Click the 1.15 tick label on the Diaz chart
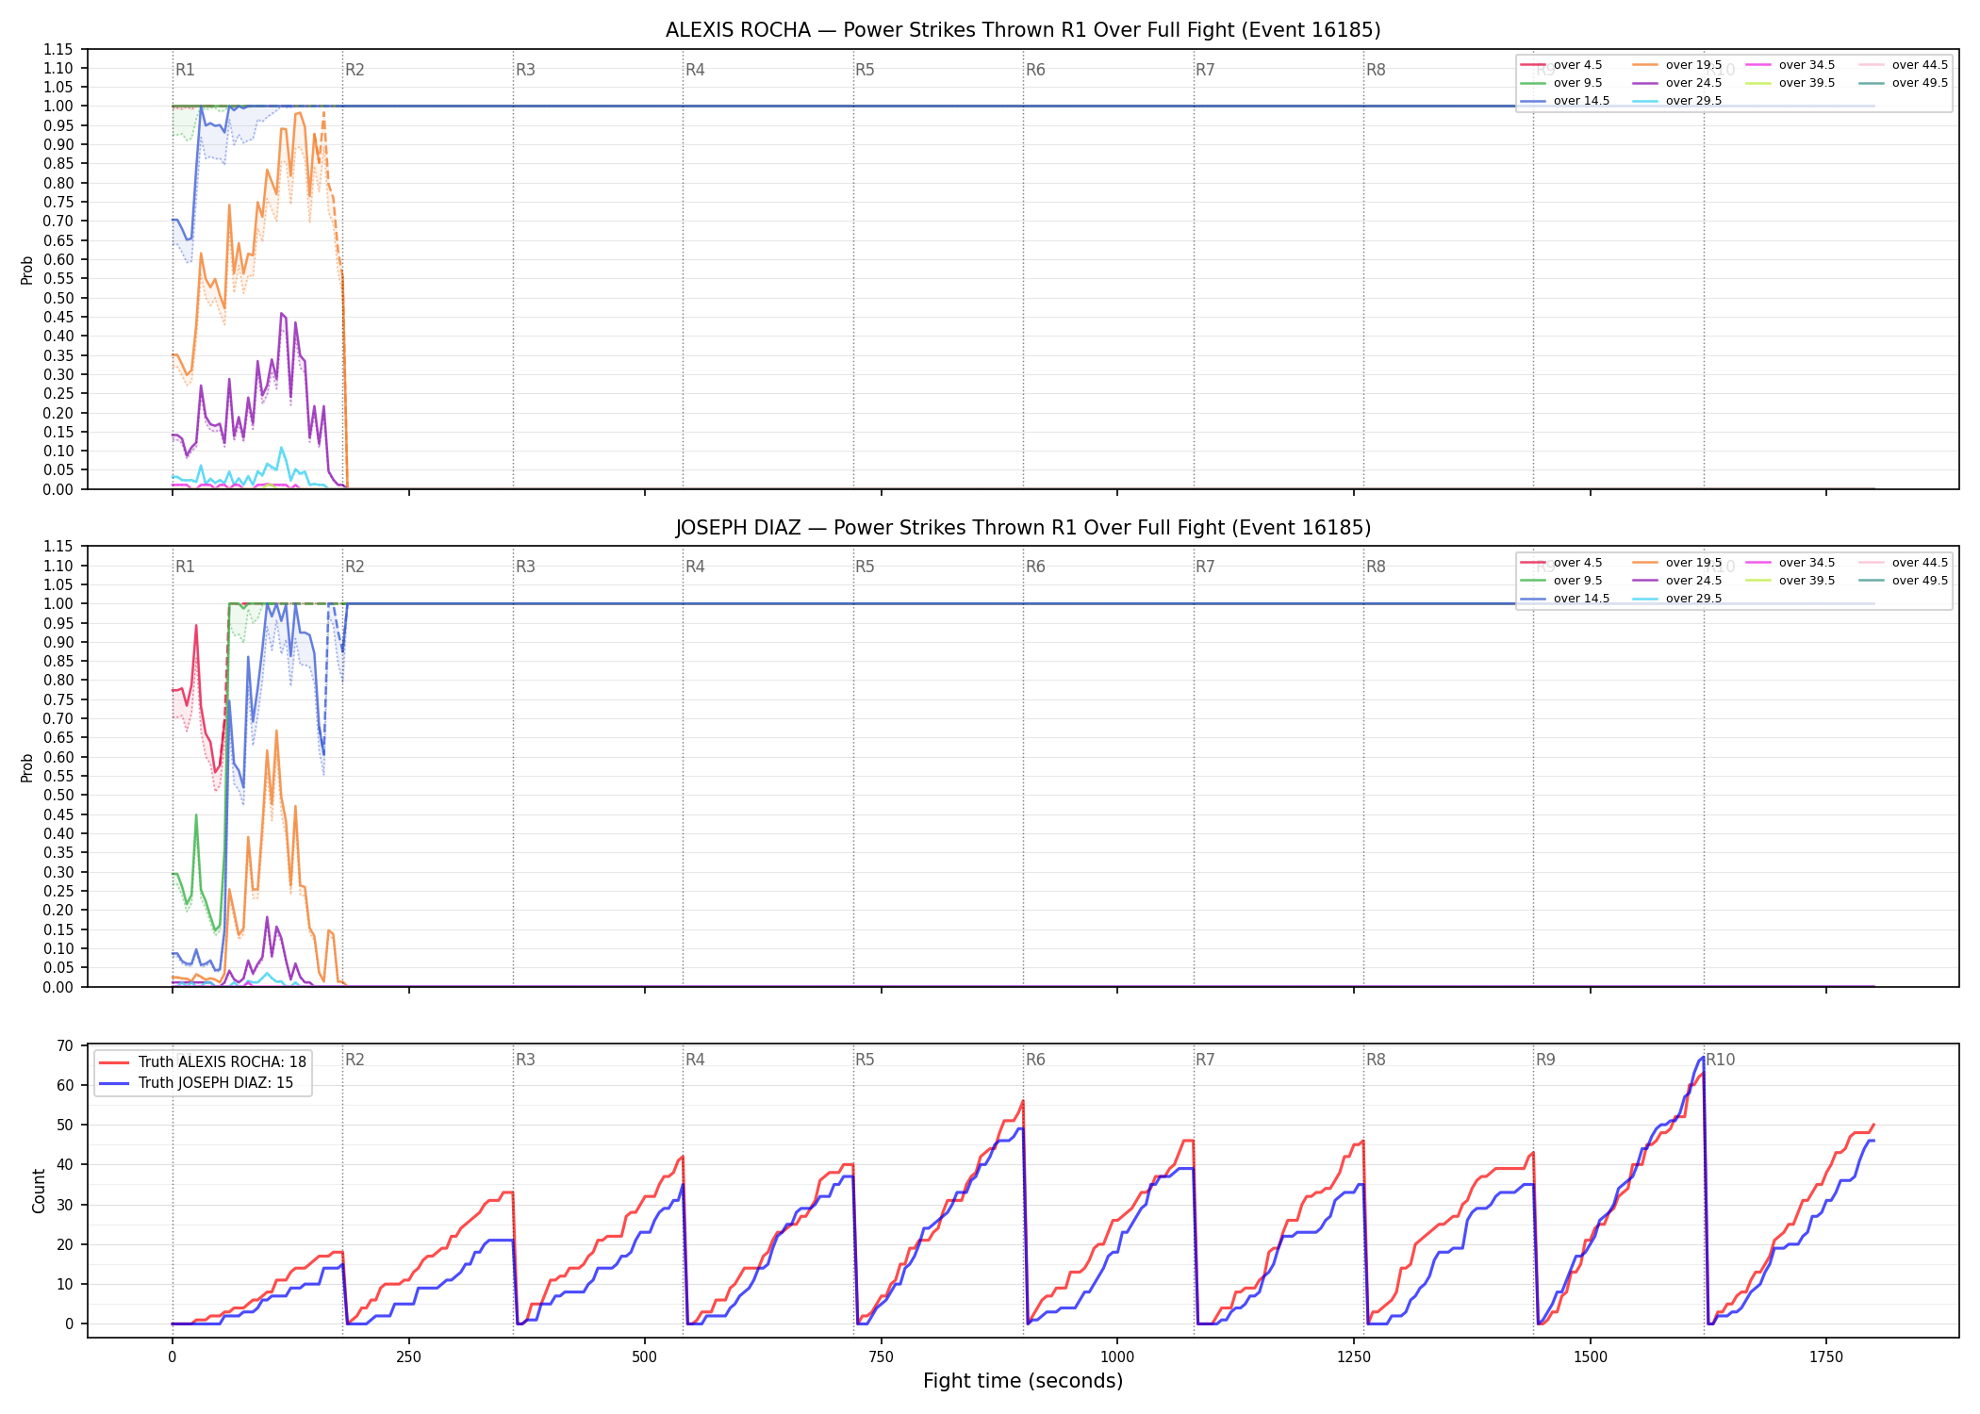 coord(58,547)
